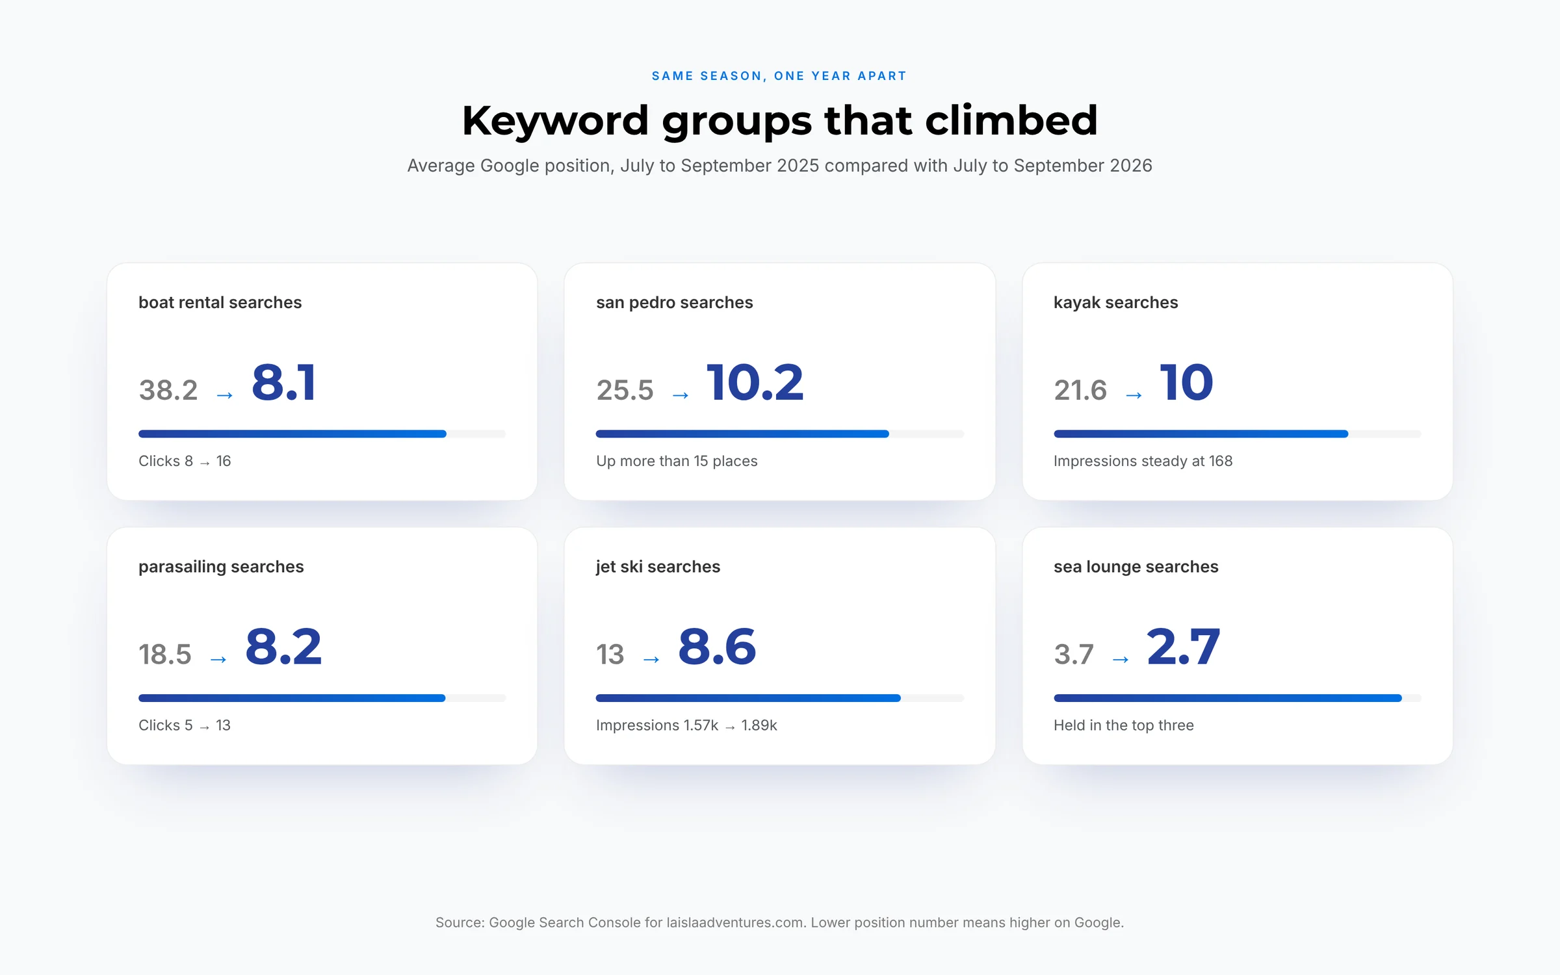Click the "boat rental searches" card title

pos(220,303)
